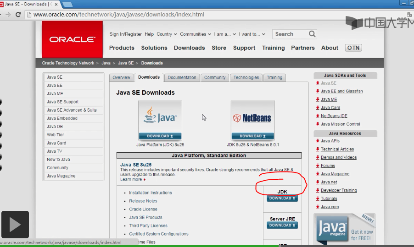This screenshot has width=414, height=247.
Task: Select New to Java in left sidebar
Action: (73, 159)
